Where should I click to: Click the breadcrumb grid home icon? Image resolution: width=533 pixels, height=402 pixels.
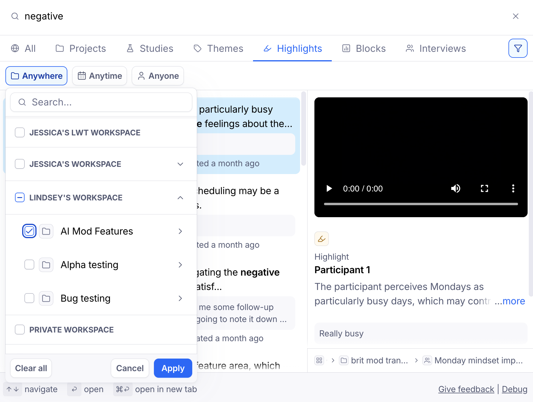[x=319, y=360]
